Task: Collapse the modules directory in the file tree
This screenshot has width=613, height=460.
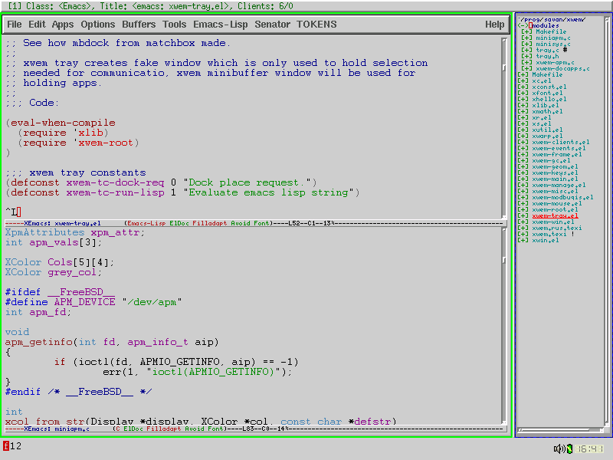Action: [521, 25]
